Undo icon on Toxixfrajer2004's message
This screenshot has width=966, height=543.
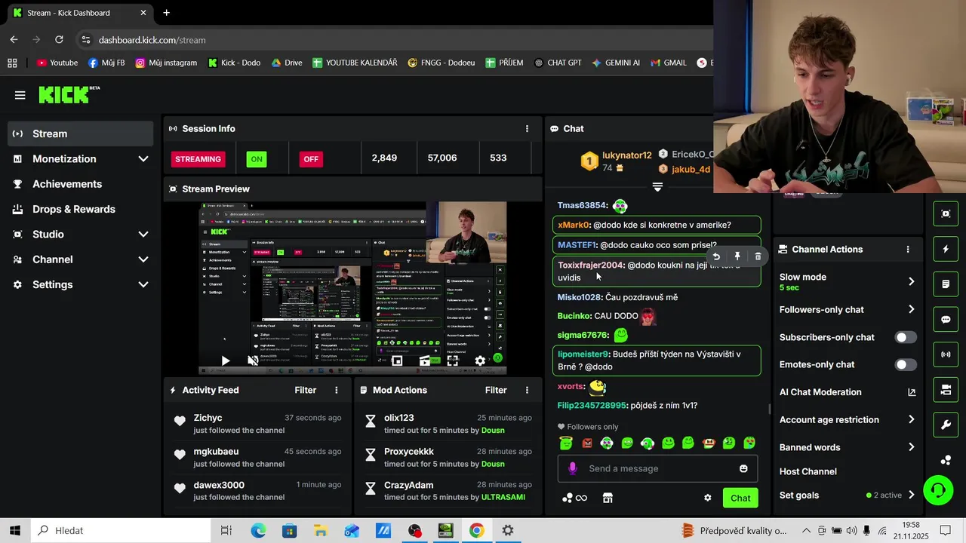716,256
